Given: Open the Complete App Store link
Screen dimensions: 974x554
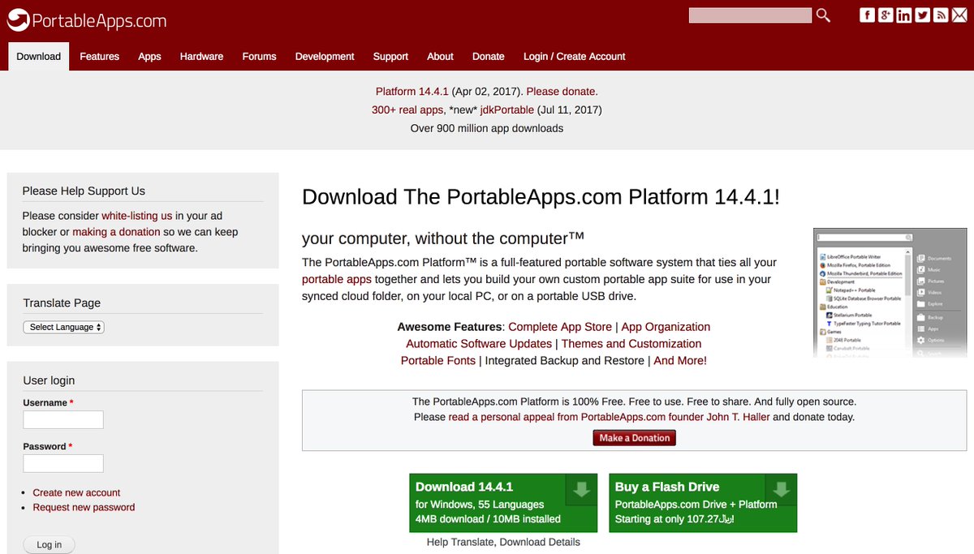Looking at the screenshot, I should coord(560,327).
